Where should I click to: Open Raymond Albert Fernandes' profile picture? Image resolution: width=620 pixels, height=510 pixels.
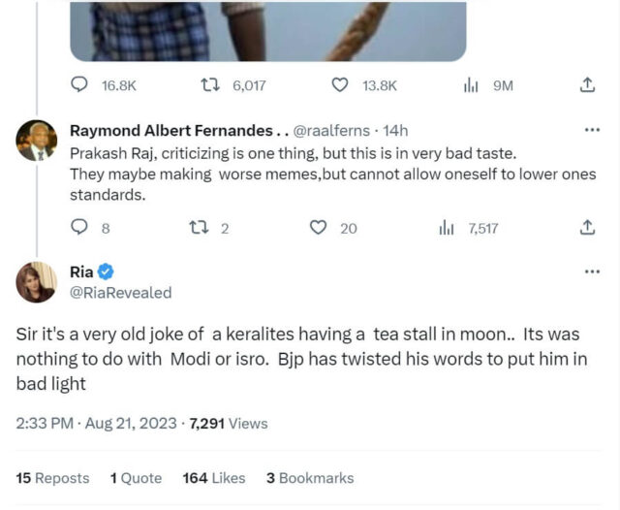click(37, 143)
